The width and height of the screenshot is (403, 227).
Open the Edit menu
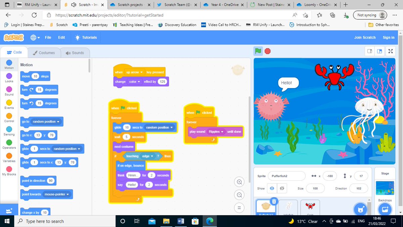click(61, 37)
